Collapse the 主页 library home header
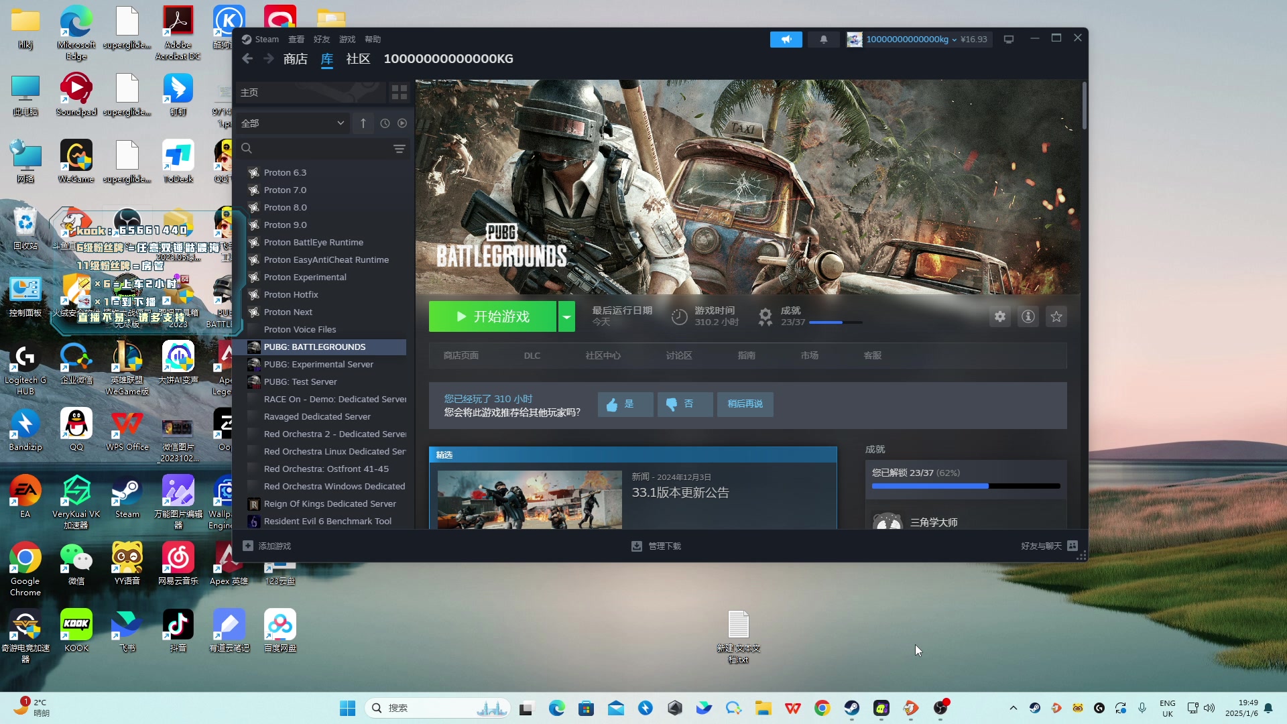Image resolution: width=1287 pixels, height=724 pixels. 310,93
